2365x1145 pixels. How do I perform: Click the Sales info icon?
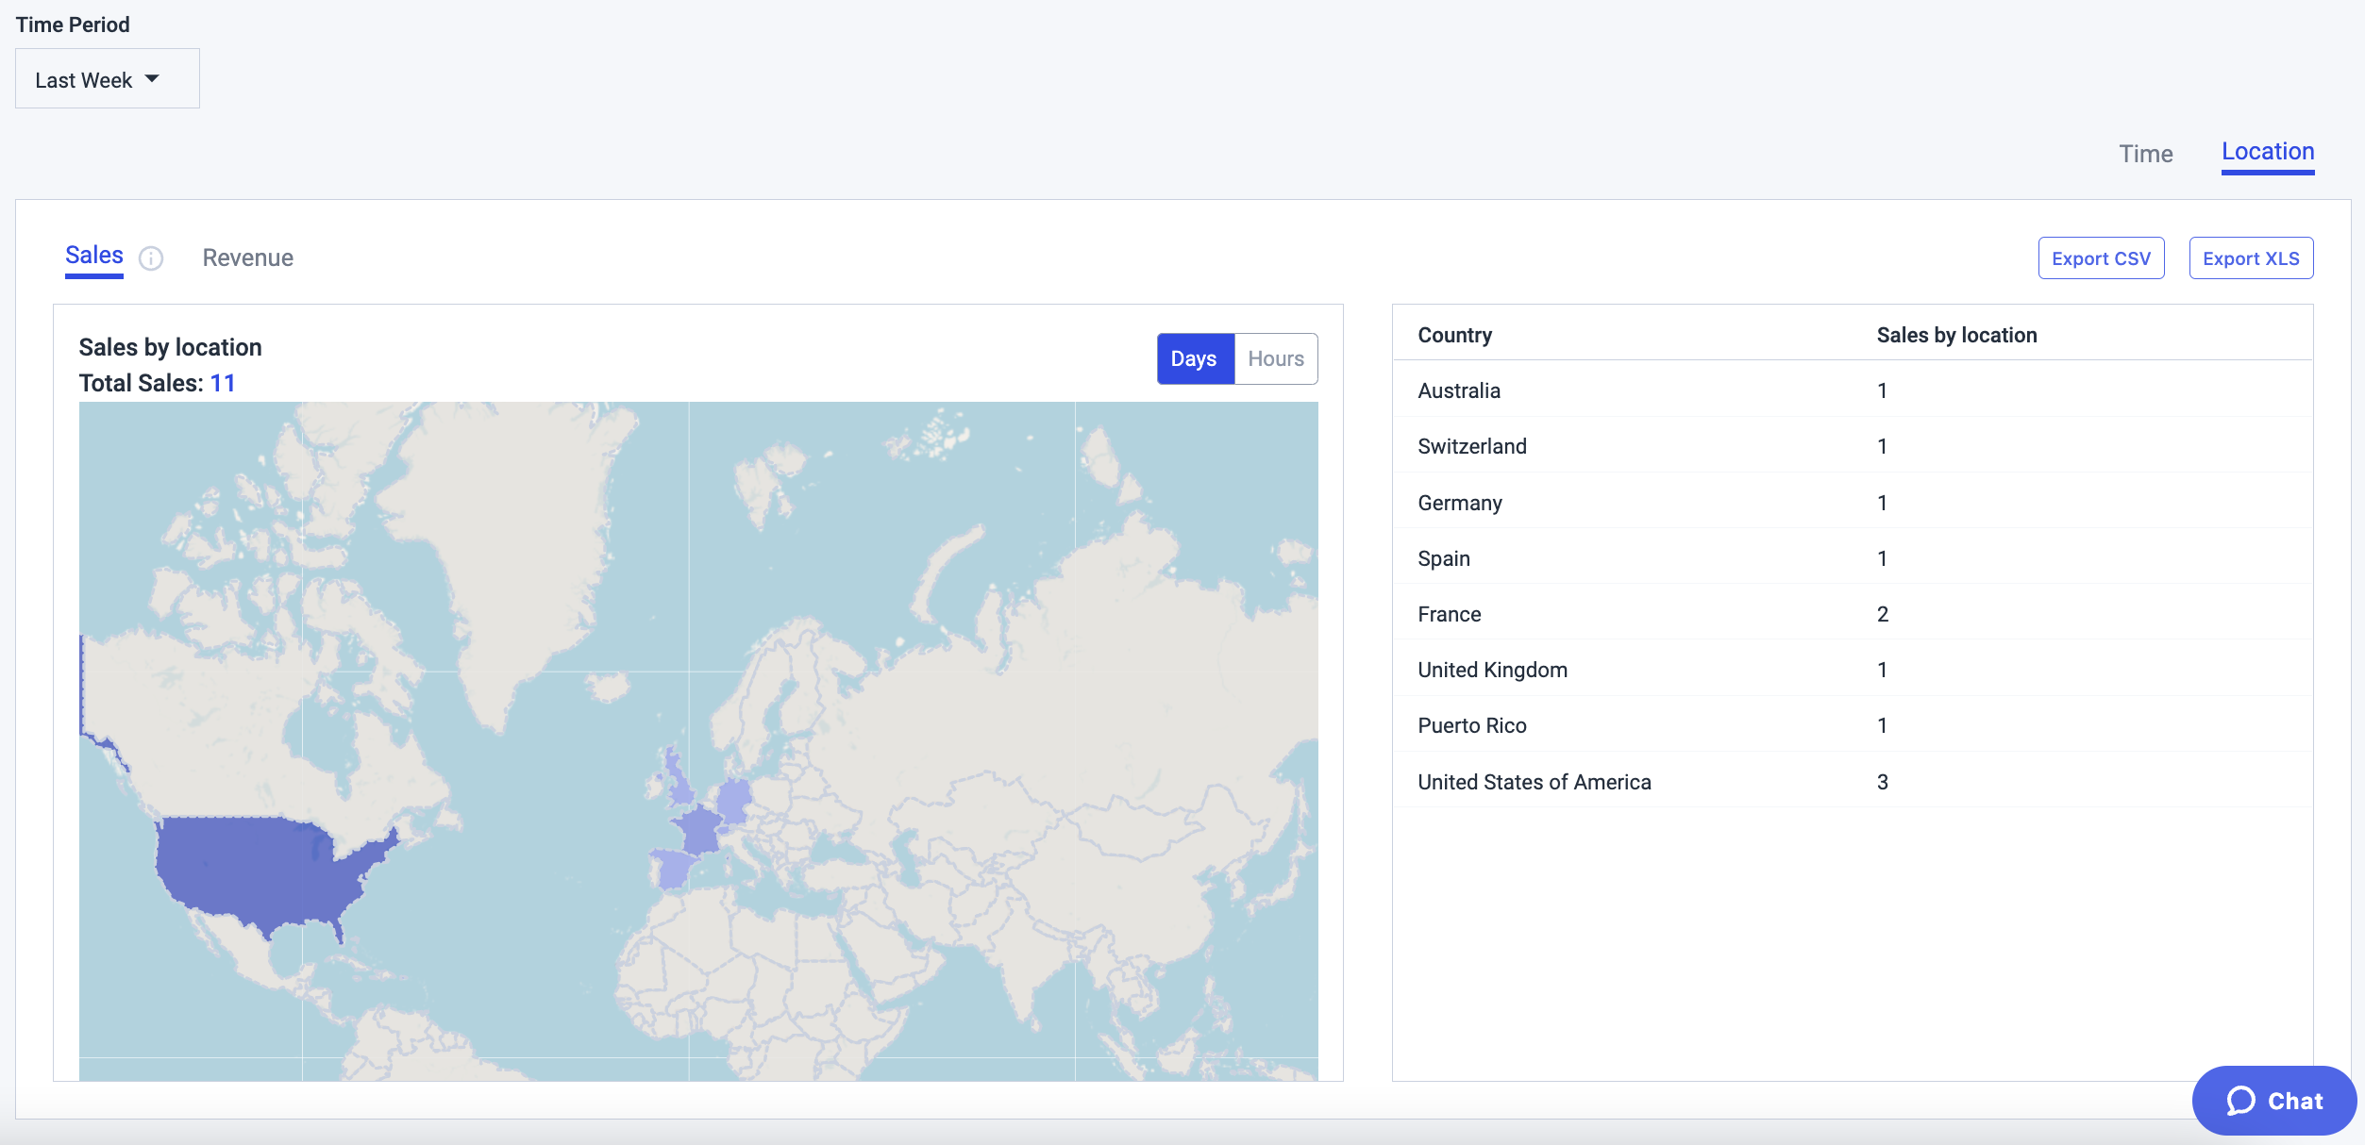(151, 258)
